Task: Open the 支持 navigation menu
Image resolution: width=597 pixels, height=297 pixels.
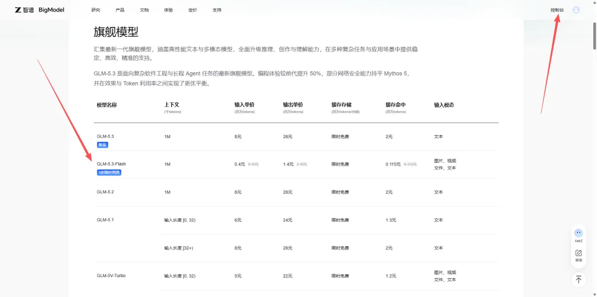Action: (x=217, y=10)
